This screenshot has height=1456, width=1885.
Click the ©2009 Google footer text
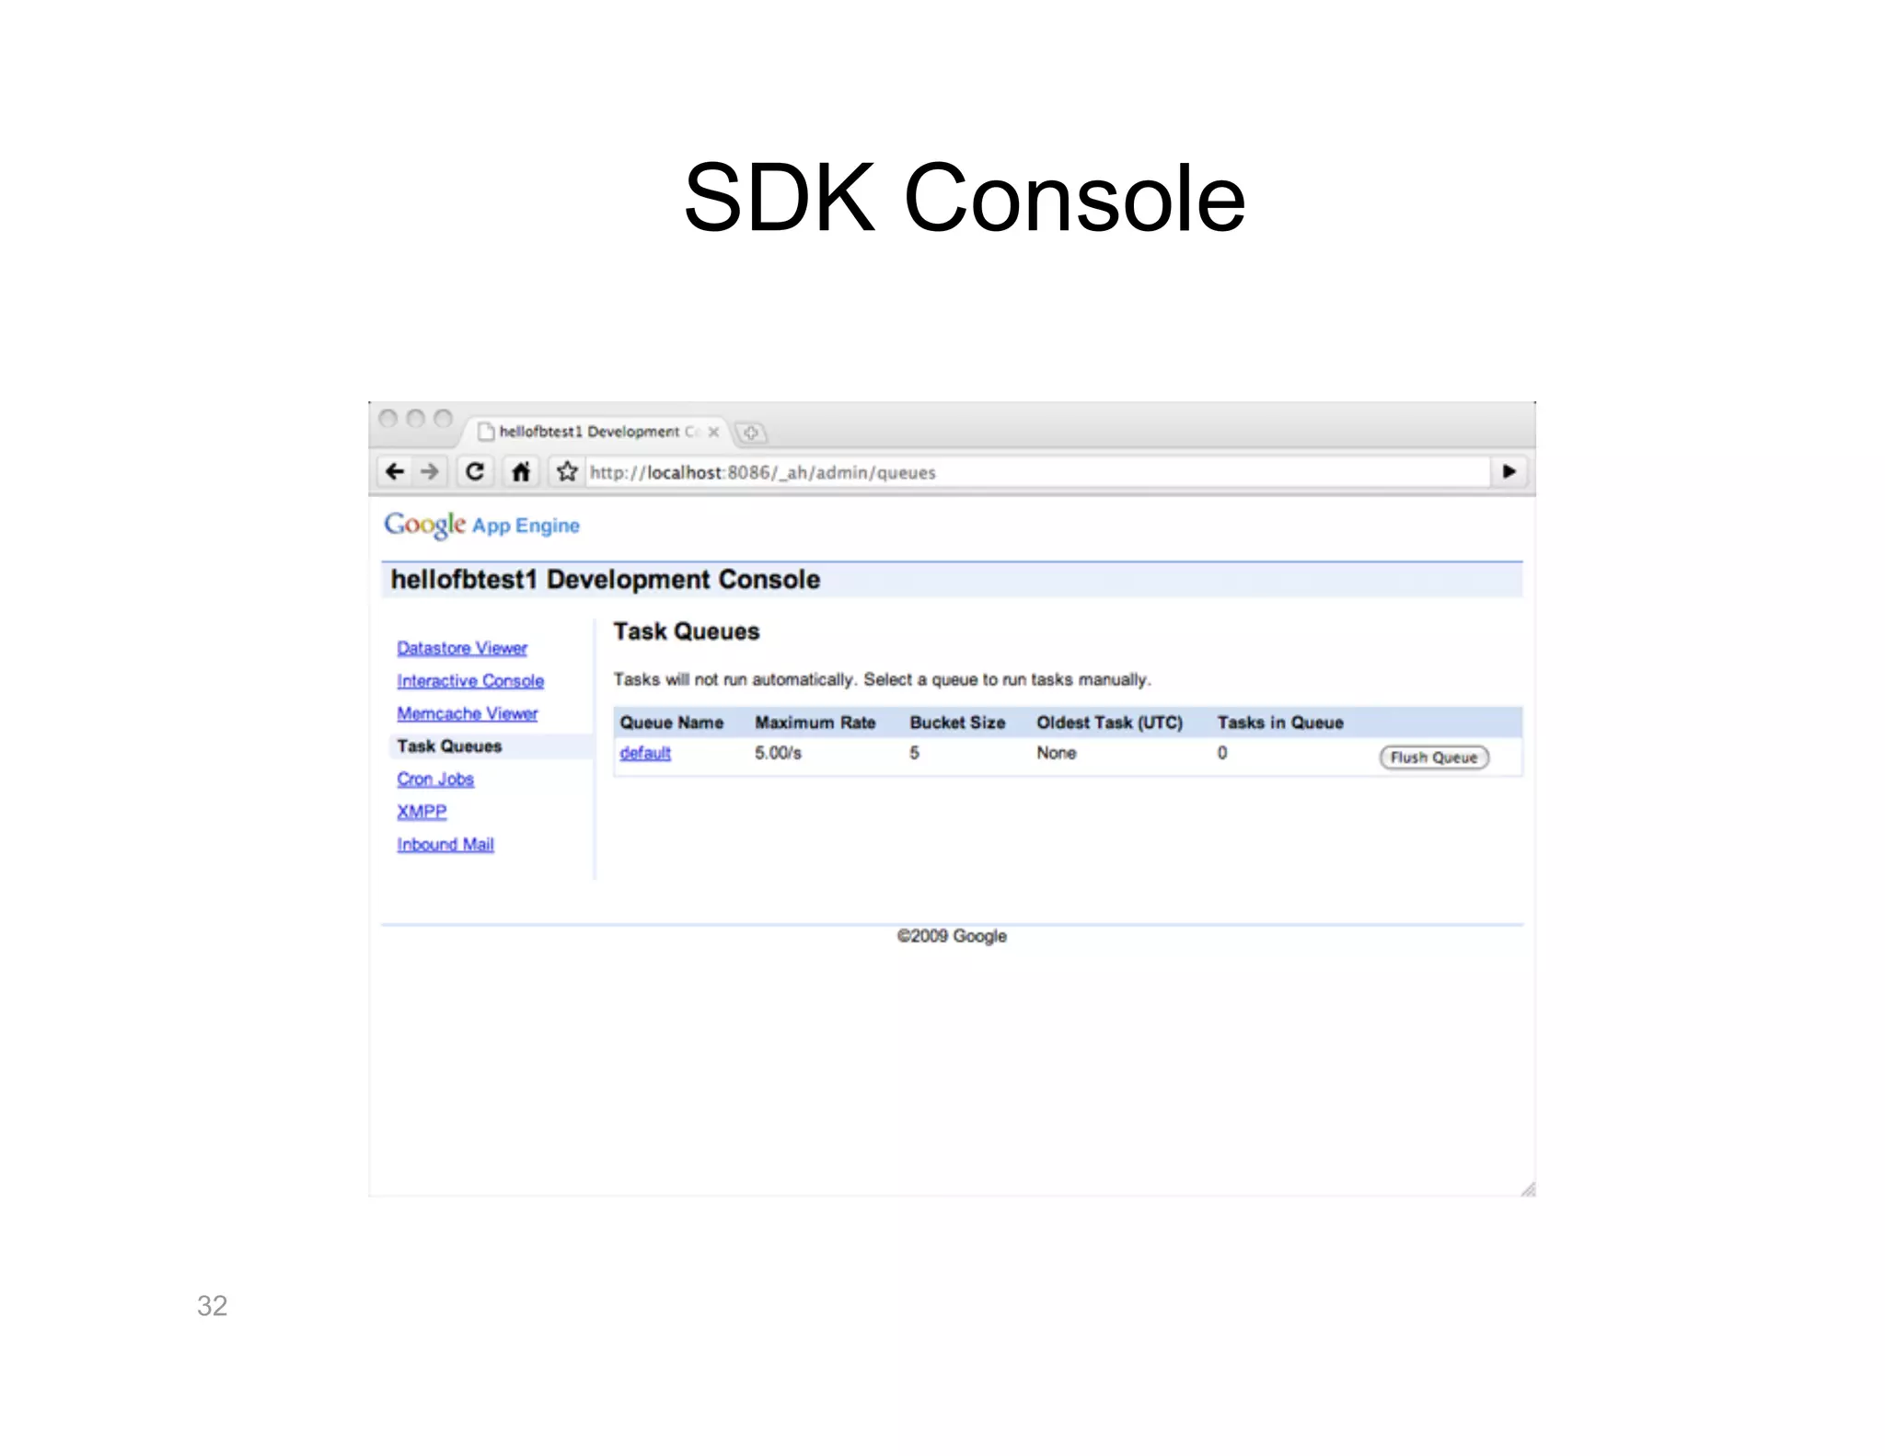[952, 936]
